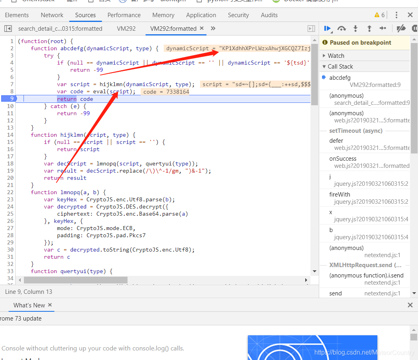The width and height of the screenshot is (418, 360).
Task: Switch to the VM292 file tab
Action: (x=126, y=29)
